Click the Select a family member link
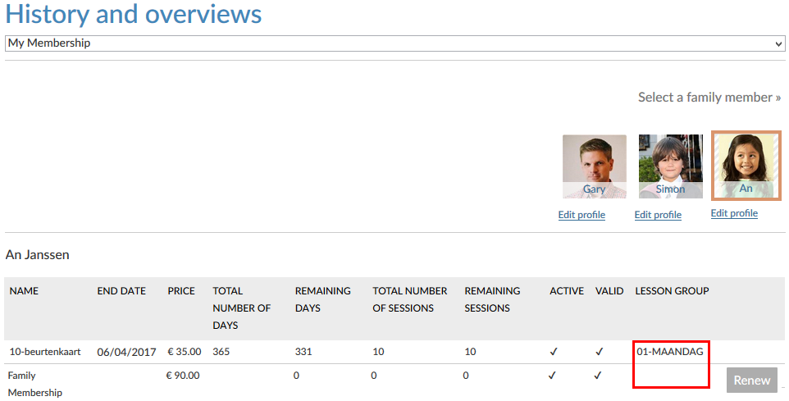Image resolution: width=789 pixels, height=401 pixels. [709, 98]
